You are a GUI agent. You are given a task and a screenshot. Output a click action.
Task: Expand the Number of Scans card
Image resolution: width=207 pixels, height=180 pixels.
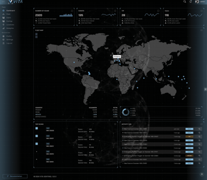point(72,11)
